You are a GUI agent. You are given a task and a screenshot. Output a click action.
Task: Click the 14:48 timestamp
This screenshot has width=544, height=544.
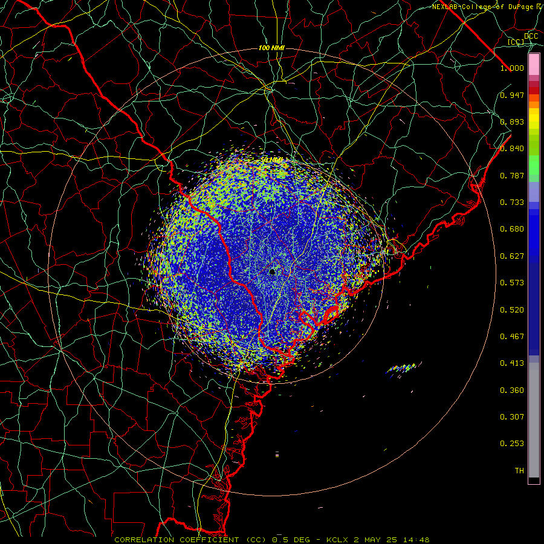[416, 540]
